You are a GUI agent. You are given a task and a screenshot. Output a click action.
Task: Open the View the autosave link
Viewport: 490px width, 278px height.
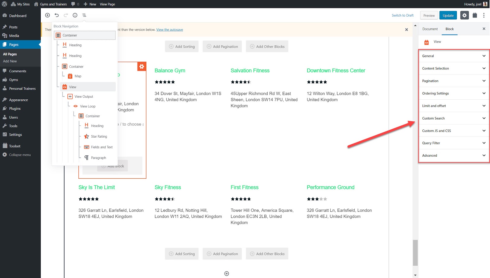[170, 29]
